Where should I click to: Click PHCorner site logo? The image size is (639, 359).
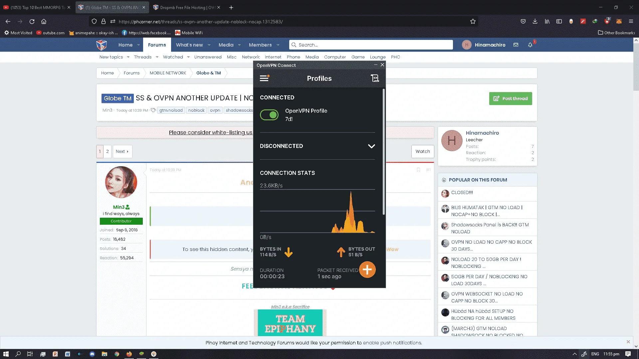[102, 45]
